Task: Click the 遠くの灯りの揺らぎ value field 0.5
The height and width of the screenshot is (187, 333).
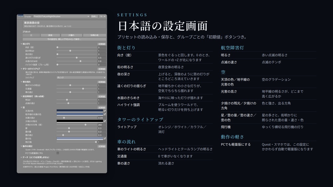Action: coord(102,58)
